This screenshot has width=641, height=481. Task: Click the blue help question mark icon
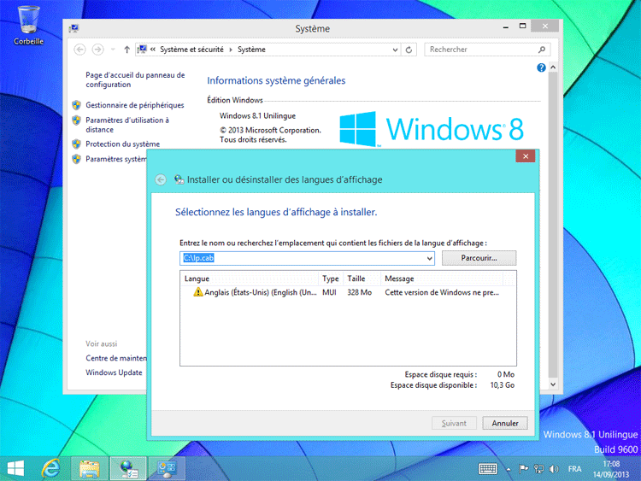point(541,67)
